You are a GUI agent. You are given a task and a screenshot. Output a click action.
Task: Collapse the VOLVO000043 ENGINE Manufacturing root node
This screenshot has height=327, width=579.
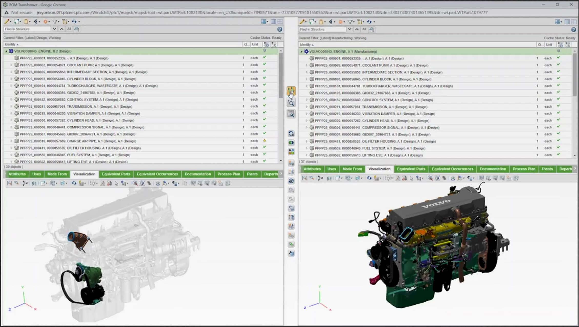[x=301, y=51]
